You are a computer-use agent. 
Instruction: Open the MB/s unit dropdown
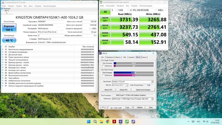(x=162, y=10)
